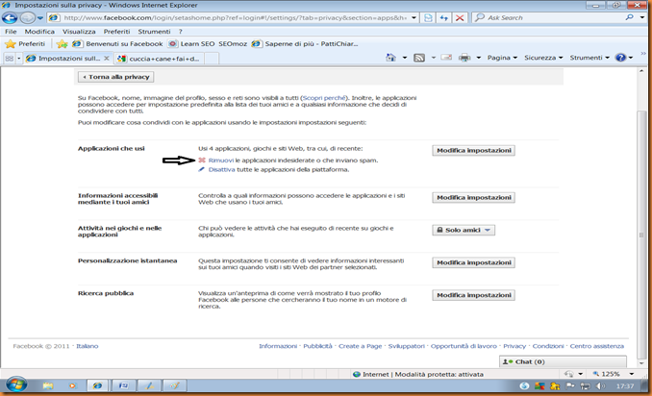Image resolution: width=652 pixels, height=396 pixels.
Task: Open the Chat (0) bar
Action: pyautogui.click(x=563, y=361)
